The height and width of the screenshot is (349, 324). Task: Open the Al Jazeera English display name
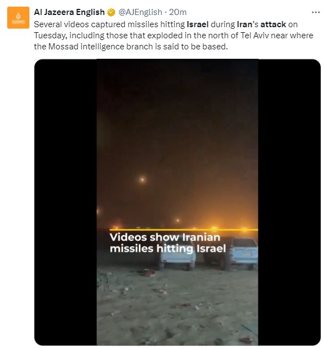(69, 12)
